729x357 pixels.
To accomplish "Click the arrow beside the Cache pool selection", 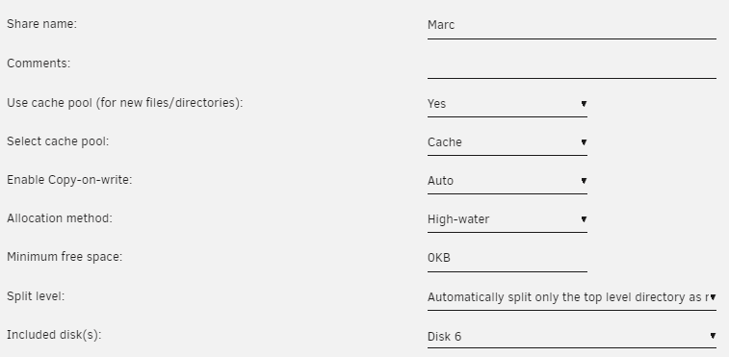I will pos(584,142).
